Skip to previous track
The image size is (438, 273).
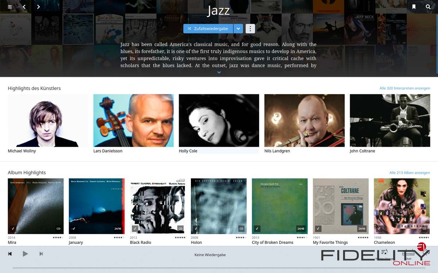click(x=10, y=254)
